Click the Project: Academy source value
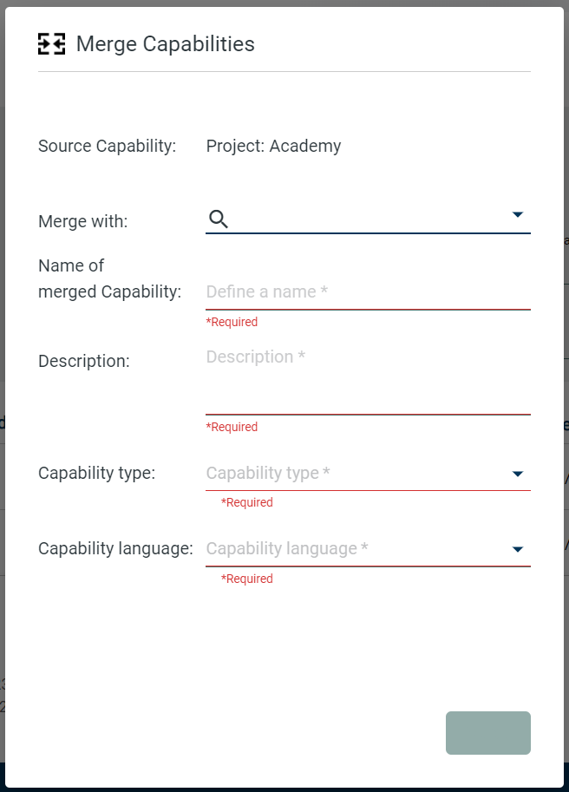 273,146
